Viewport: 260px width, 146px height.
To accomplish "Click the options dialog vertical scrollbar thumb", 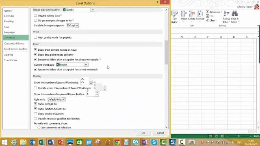I will 166,52.
